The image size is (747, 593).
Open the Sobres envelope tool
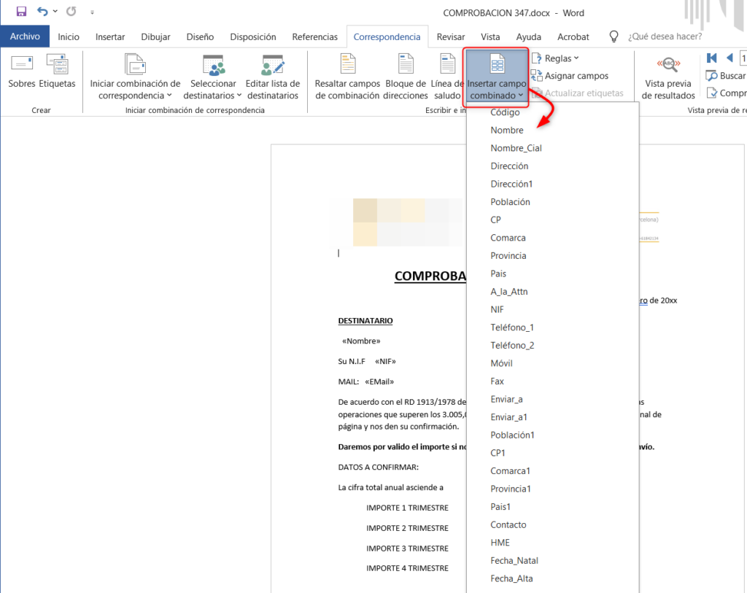(x=22, y=71)
